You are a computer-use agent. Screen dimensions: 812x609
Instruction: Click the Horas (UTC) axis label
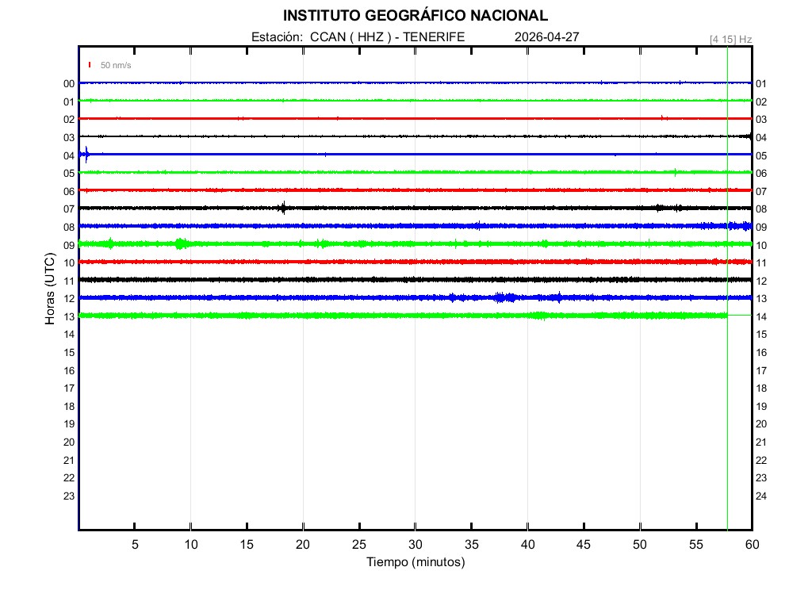coord(50,289)
